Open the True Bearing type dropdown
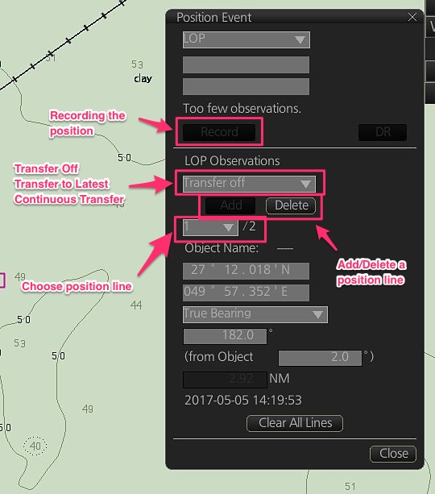This screenshot has width=435, height=494. [255, 314]
